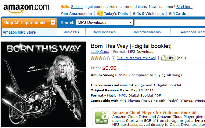Click the green Amazon Cloud Player icon

point(102,118)
